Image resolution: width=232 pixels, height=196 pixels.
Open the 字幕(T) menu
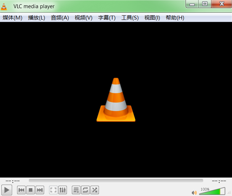pyautogui.click(x=107, y=18)
